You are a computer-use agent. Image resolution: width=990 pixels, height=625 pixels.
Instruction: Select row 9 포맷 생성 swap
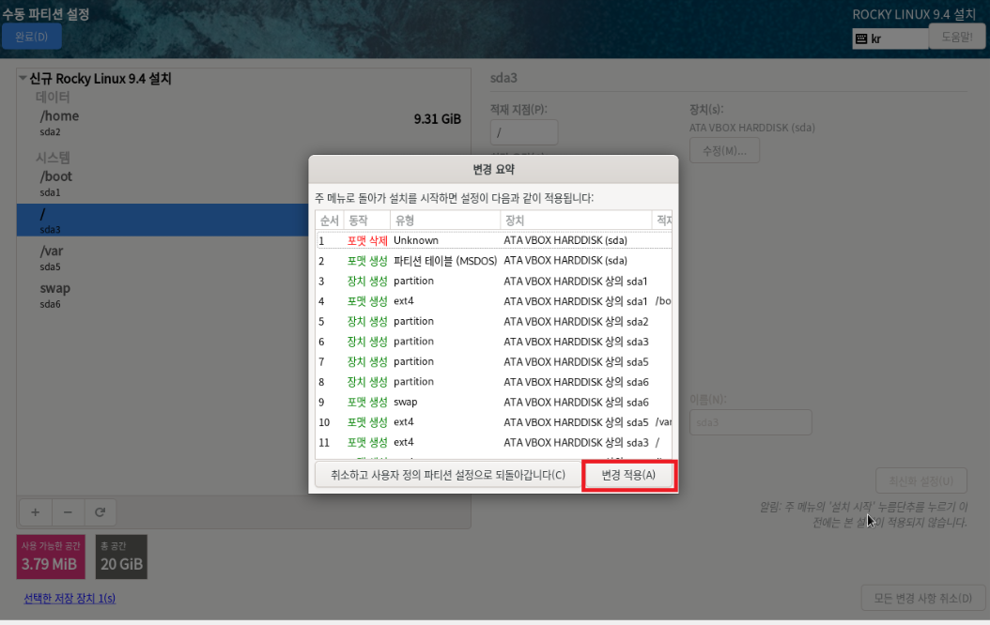(494, 402)
